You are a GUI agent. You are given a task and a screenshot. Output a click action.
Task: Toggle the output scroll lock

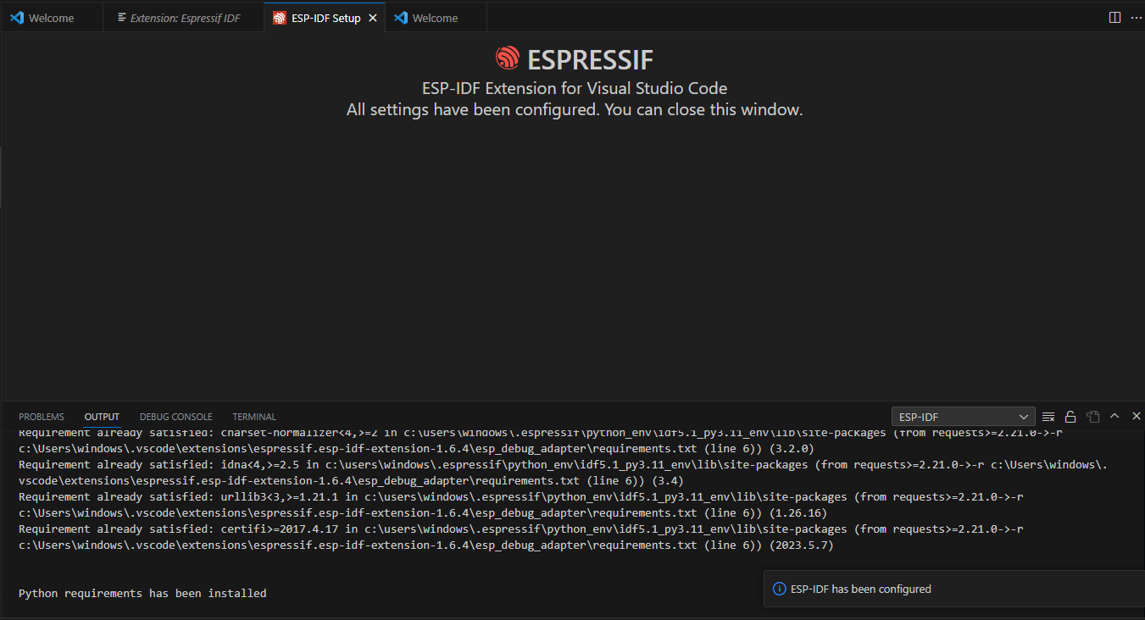tap(1070, 417)
